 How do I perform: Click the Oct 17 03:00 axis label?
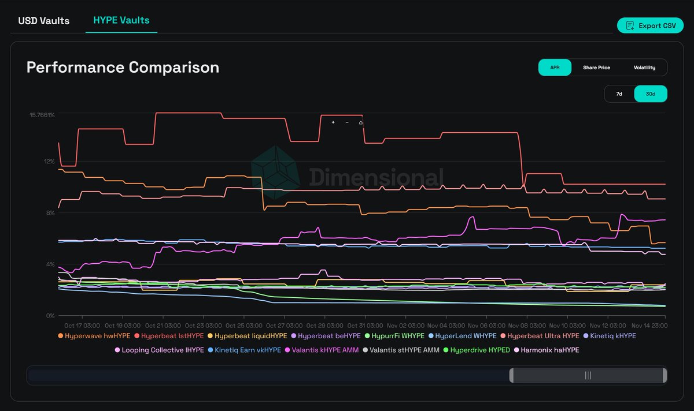[x=82, y=324]
